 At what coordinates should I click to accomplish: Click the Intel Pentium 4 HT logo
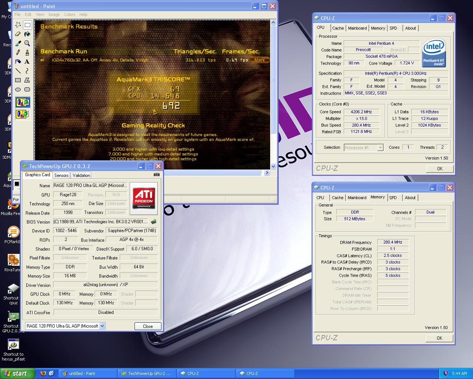434,53
